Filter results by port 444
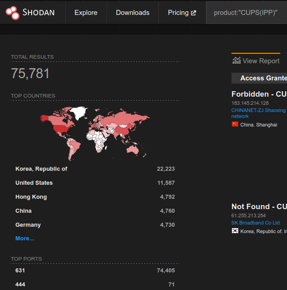 tap(20, 285)
